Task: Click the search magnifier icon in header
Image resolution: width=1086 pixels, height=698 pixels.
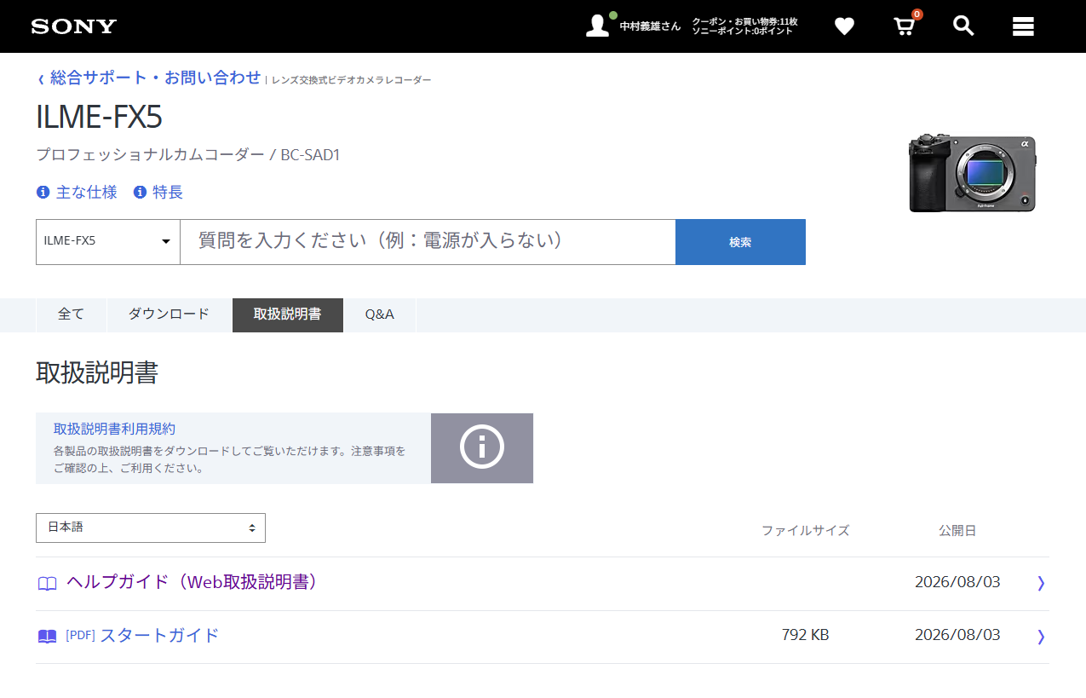Action: pyautogui.click(x=963, y=26)
